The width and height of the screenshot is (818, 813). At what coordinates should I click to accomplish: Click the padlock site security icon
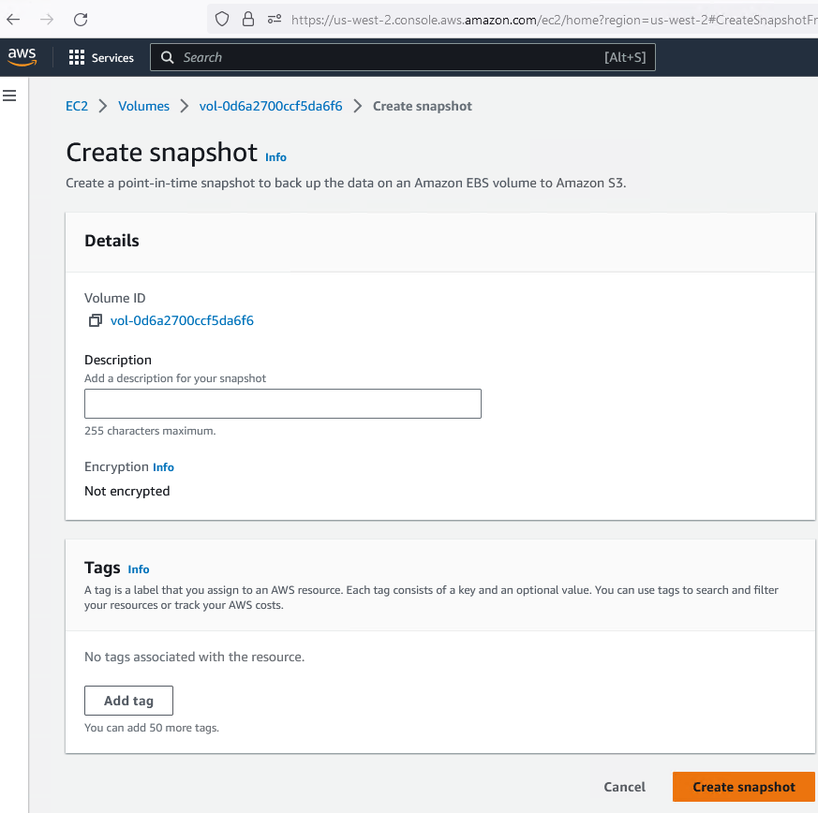click(x=248, y=19)
